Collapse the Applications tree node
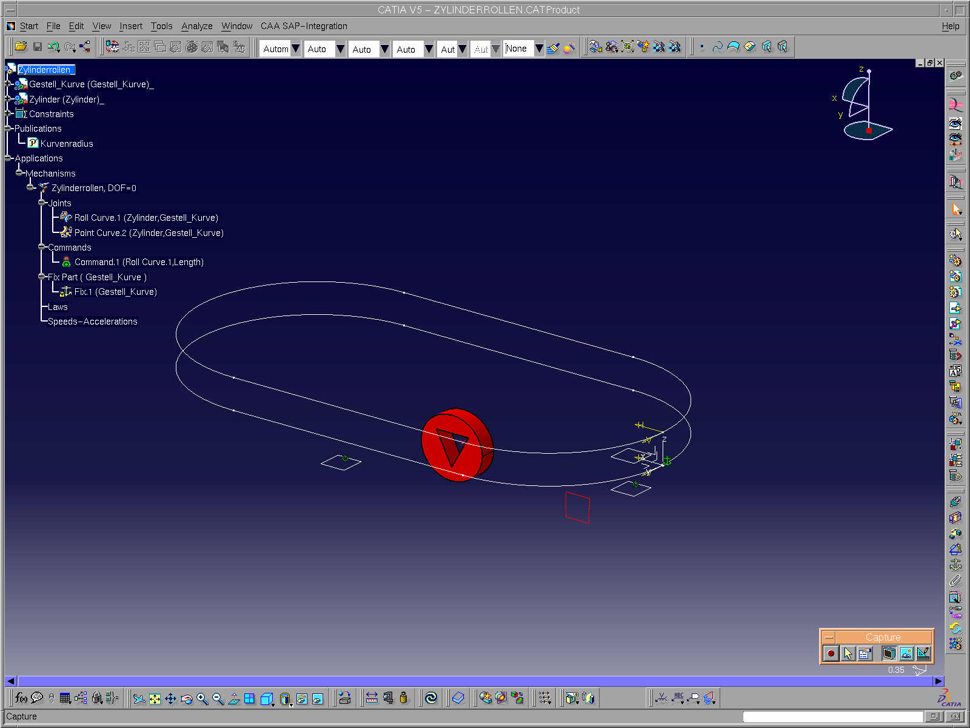The height and width of the screenshot is (728, 970). coord(8,158)
